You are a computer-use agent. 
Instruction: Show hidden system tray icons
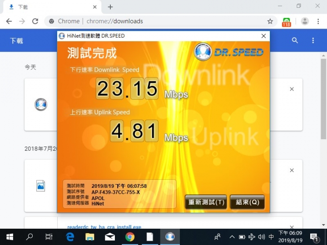pos(232,237)
